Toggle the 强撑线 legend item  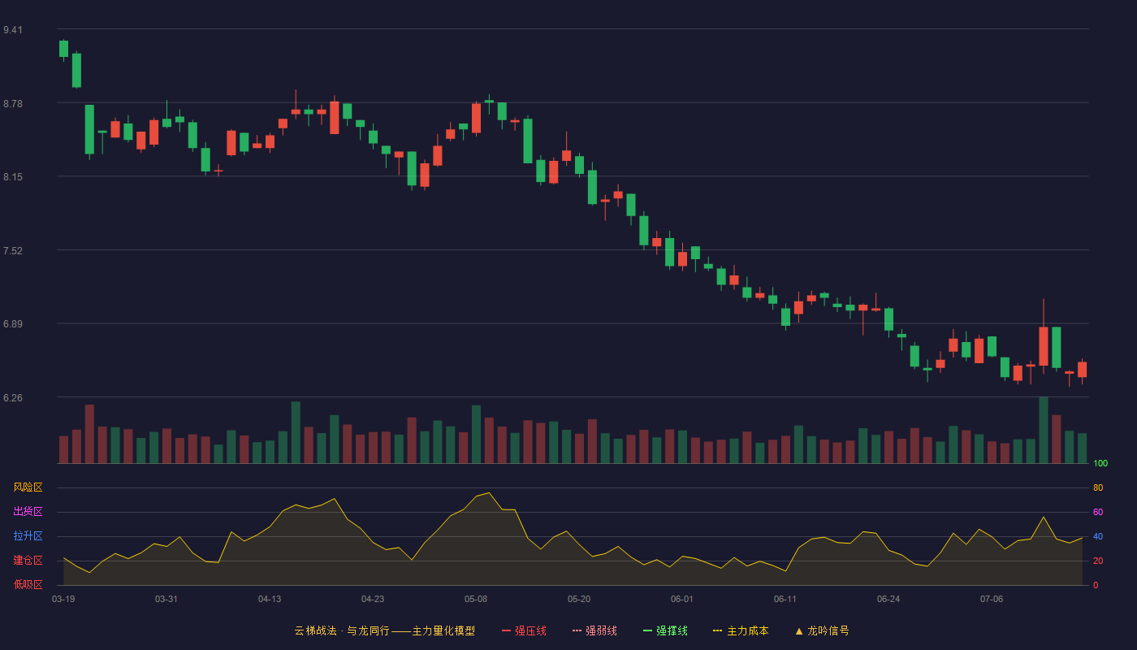pos(665,630)
